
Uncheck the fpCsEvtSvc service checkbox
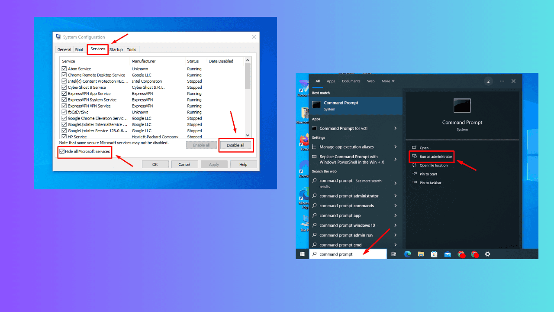point(64,112)
